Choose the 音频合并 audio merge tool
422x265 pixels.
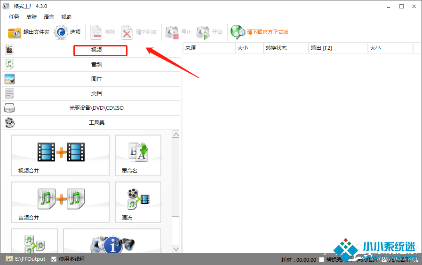(60, 203)
